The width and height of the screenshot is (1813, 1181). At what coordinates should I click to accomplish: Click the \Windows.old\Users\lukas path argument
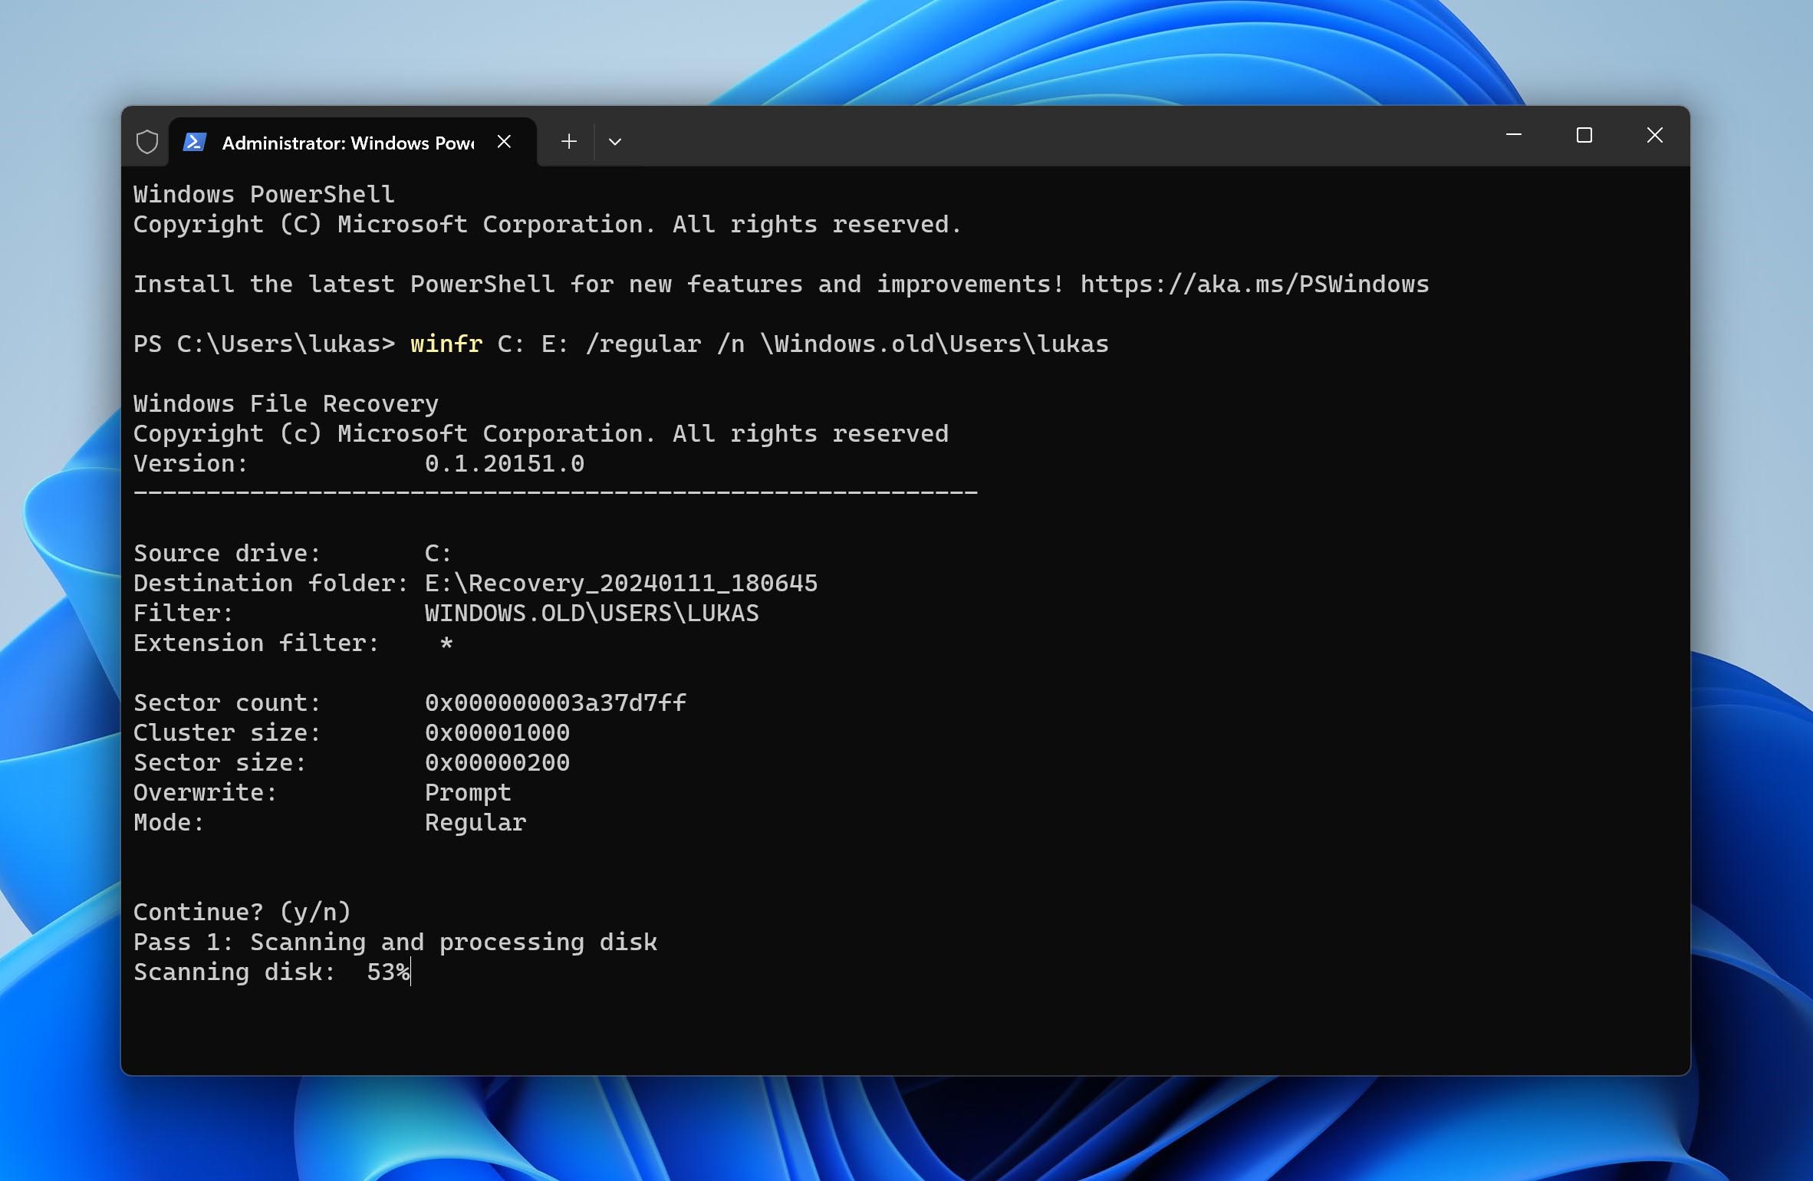[x=933, y=344]
